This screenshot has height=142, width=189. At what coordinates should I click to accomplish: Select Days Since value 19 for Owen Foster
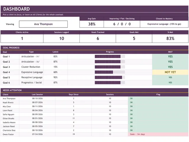(74, 134)
